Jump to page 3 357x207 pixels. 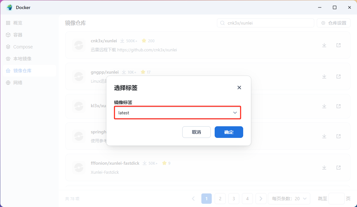(233, 199)
